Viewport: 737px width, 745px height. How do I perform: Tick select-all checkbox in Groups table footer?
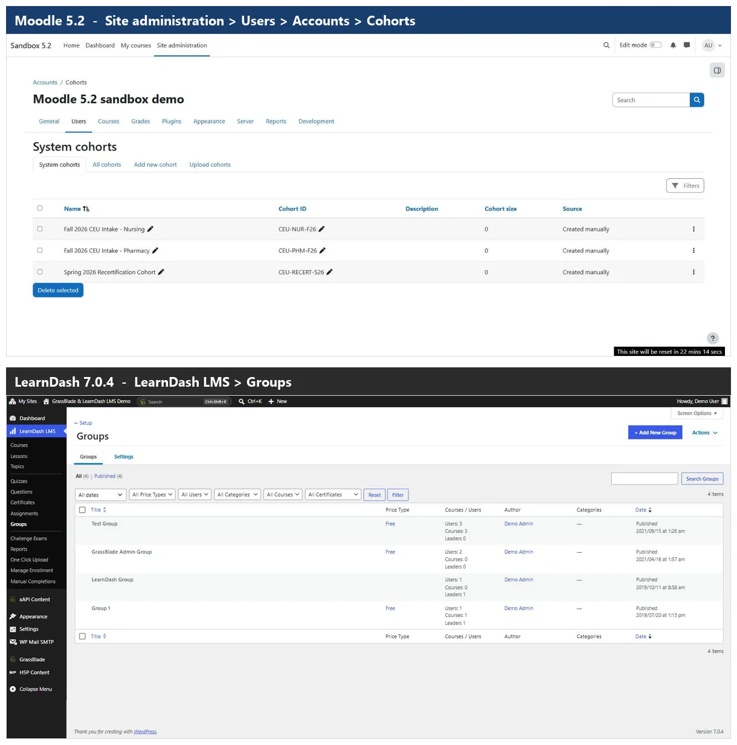click(82, 636)
